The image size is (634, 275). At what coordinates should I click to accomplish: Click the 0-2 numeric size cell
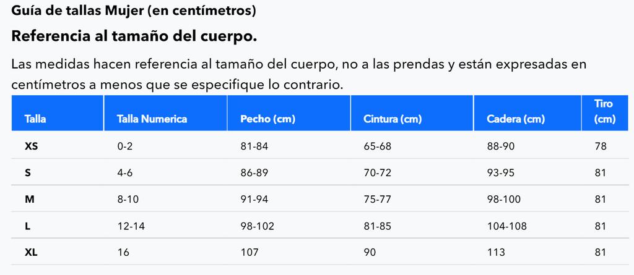125,146
